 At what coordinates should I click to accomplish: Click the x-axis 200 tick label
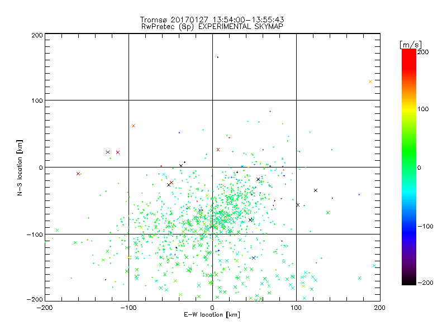pos(380,308)
